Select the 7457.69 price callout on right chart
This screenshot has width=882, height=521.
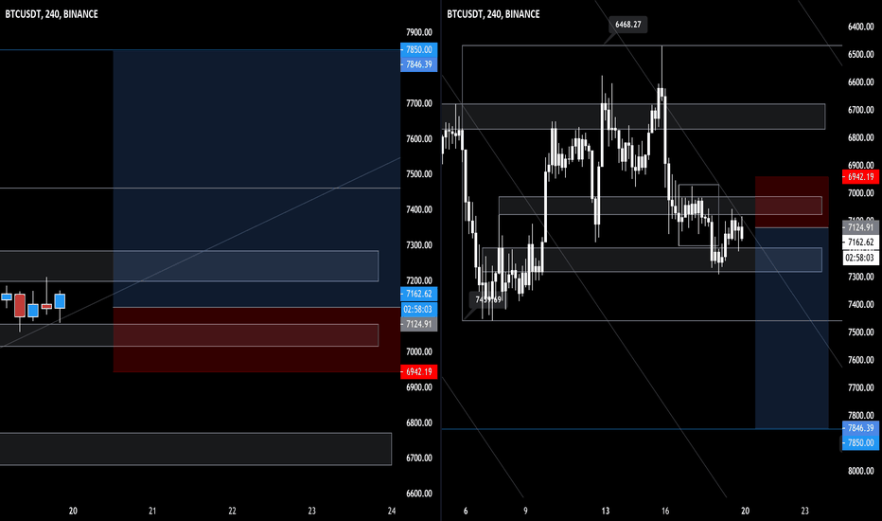(487, 299)
